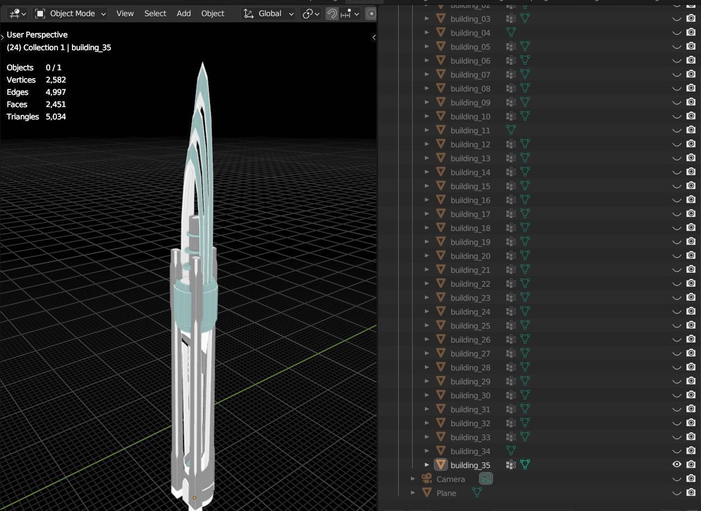
Task: Click the building_34 mesh data icon
Action: [x=511, y=451]
